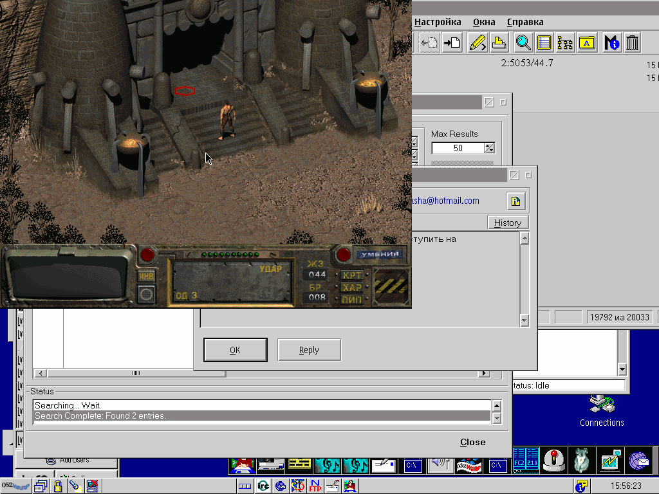Open the message list icon in toolbar
The height and width of the screenshot is (494, 659).
(x=544, y=42)
